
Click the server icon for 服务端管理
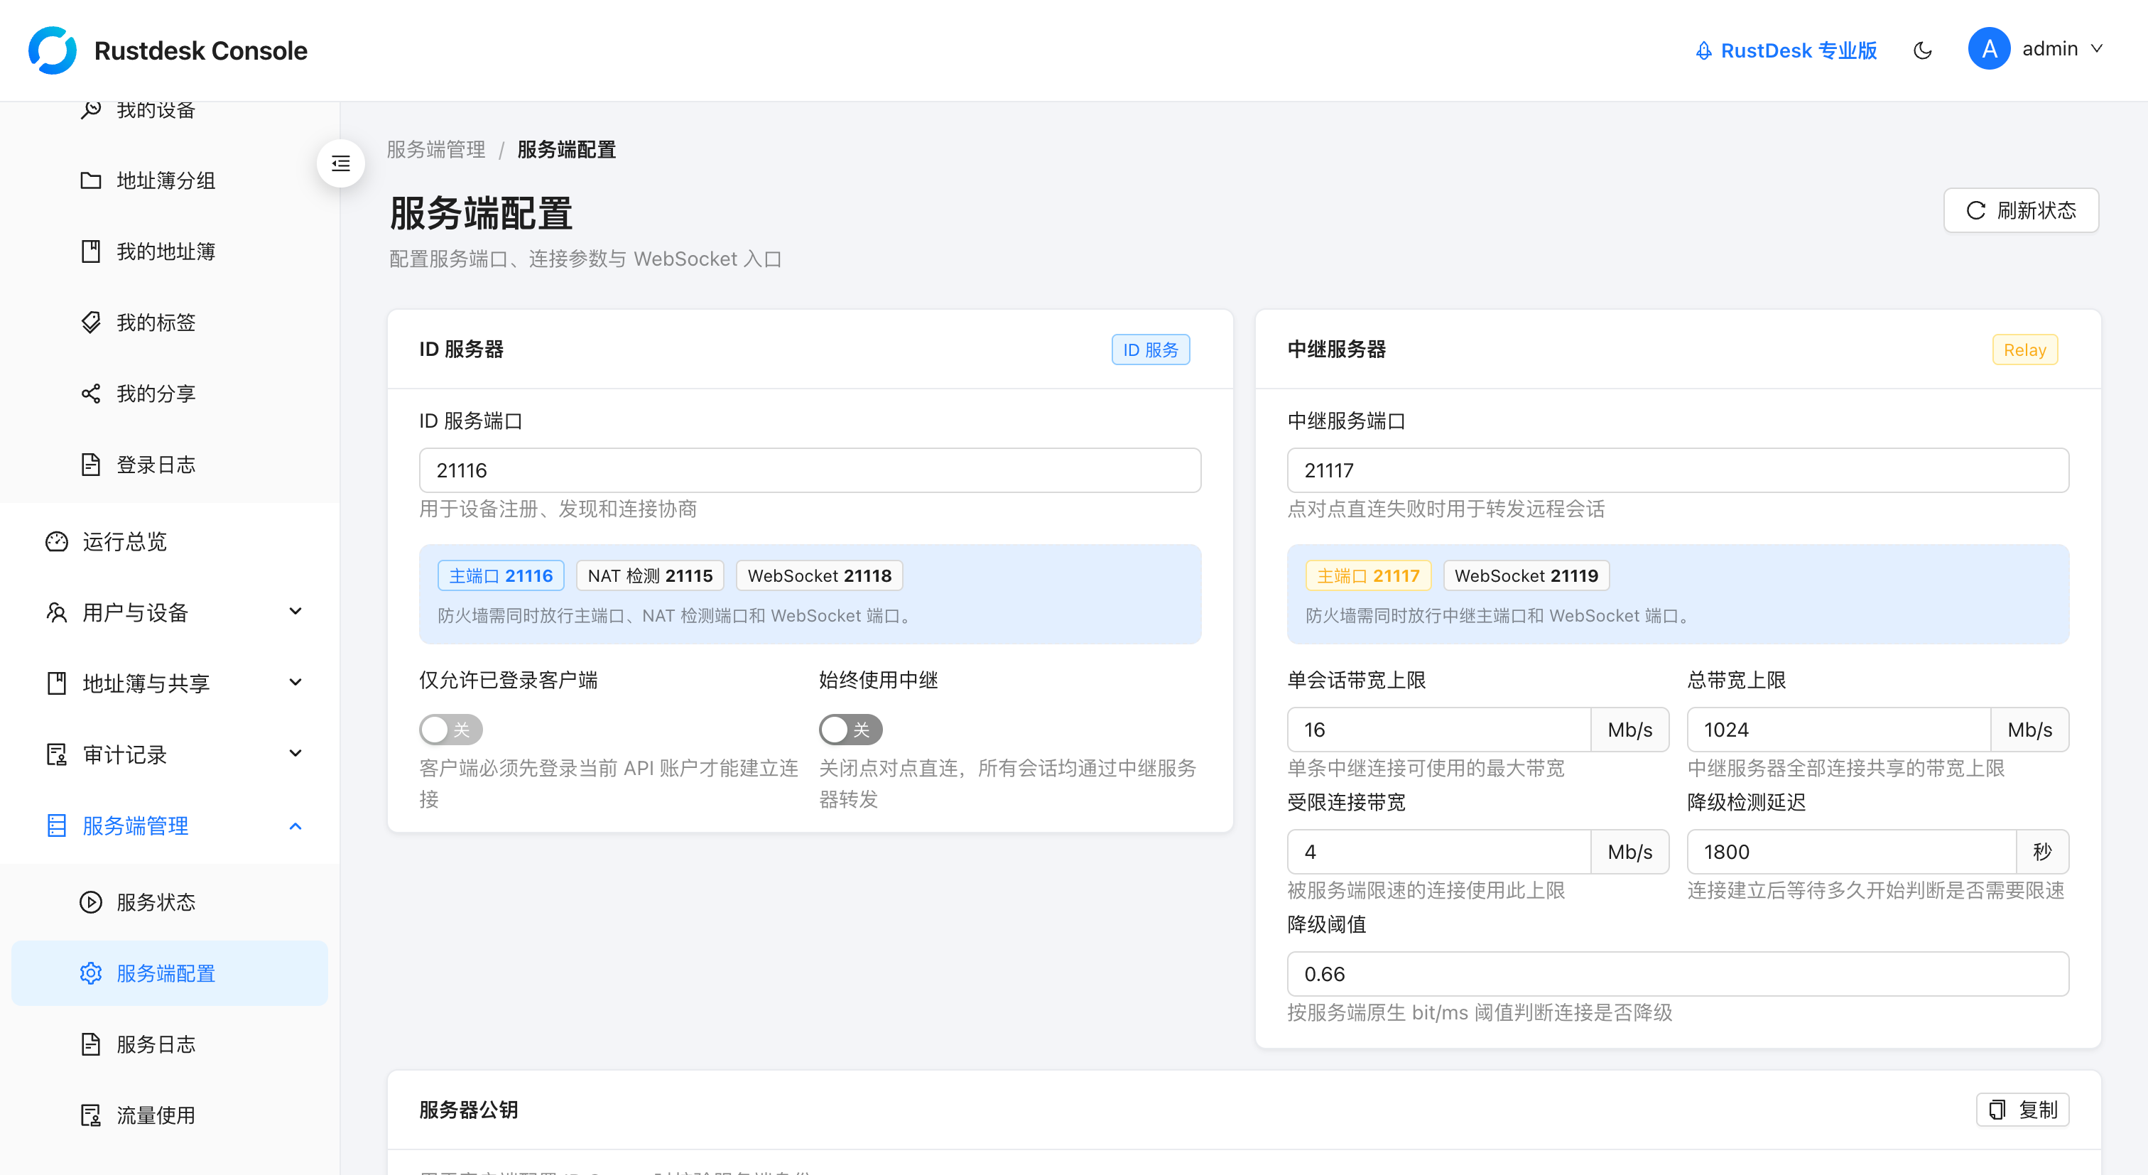click(x=57, y=825)
